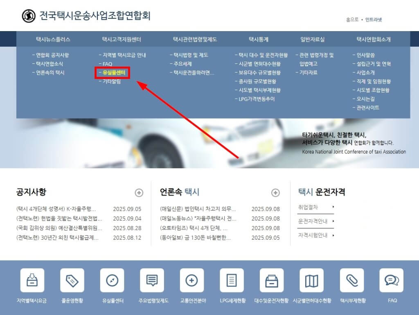Expand 언론속 택시 with the plus button
Image resolution: width=419 pixels, height=315 pixels.
[275, 193]
